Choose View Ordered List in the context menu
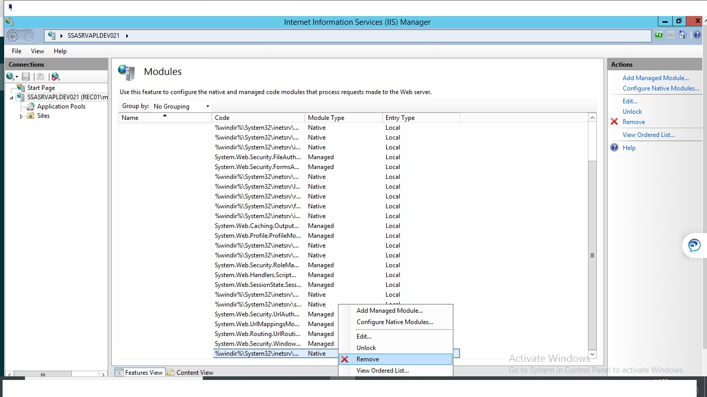 click(396, 370)
